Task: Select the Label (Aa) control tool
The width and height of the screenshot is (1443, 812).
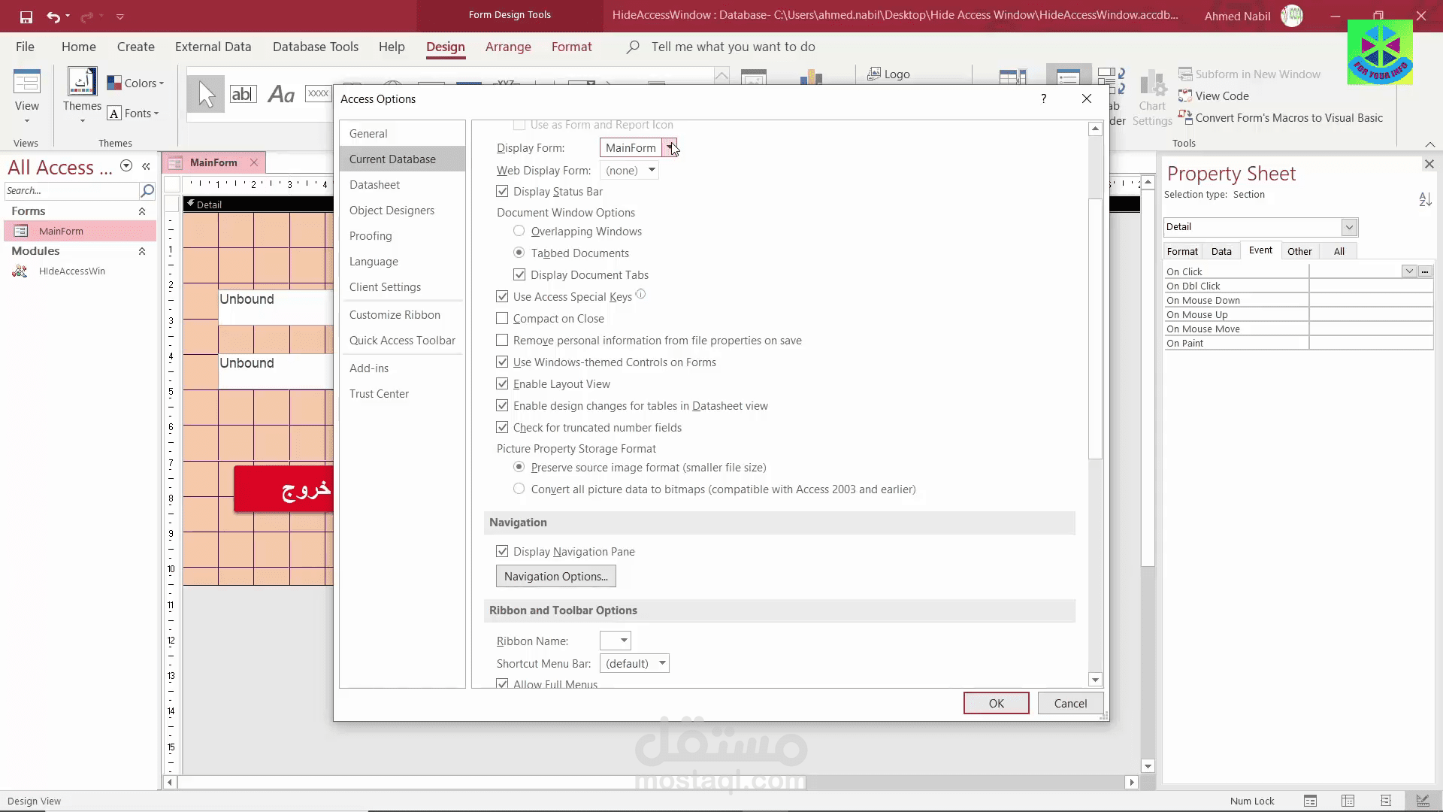Action: 280,94
